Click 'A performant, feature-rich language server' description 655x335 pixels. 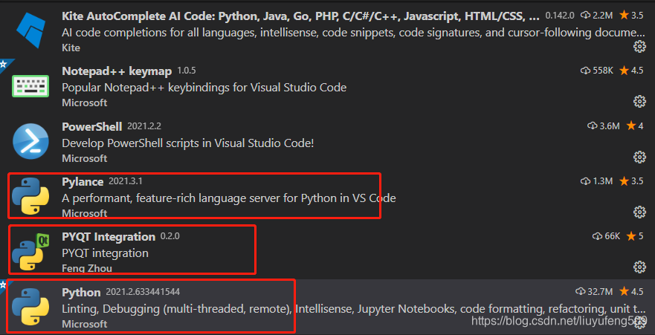point(228,198)
